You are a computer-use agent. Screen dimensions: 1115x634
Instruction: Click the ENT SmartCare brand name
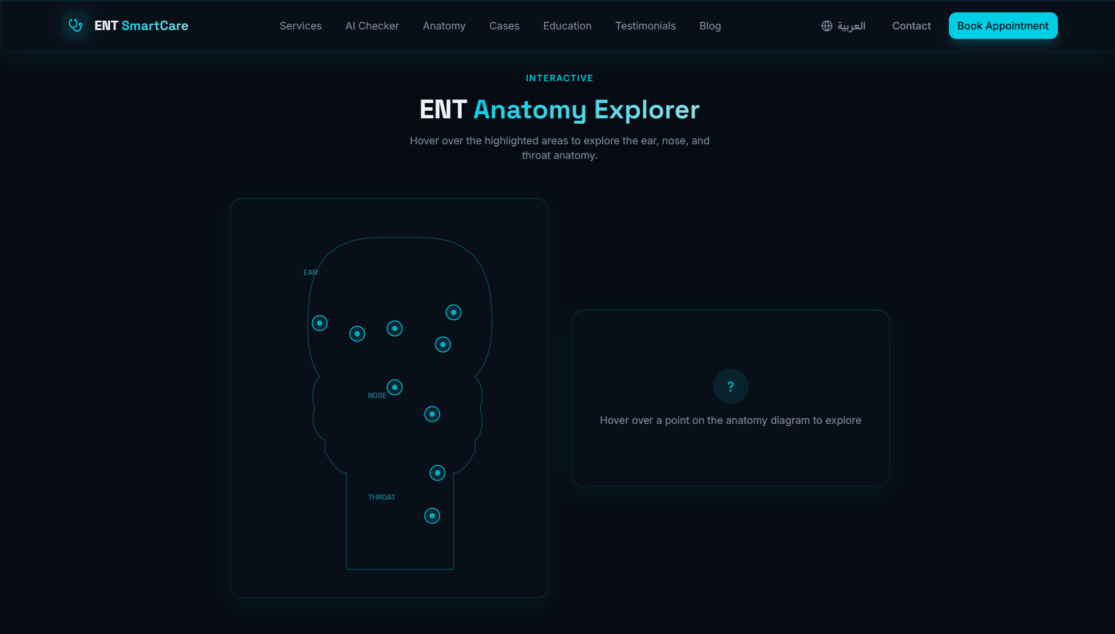(x=141, y=26)
